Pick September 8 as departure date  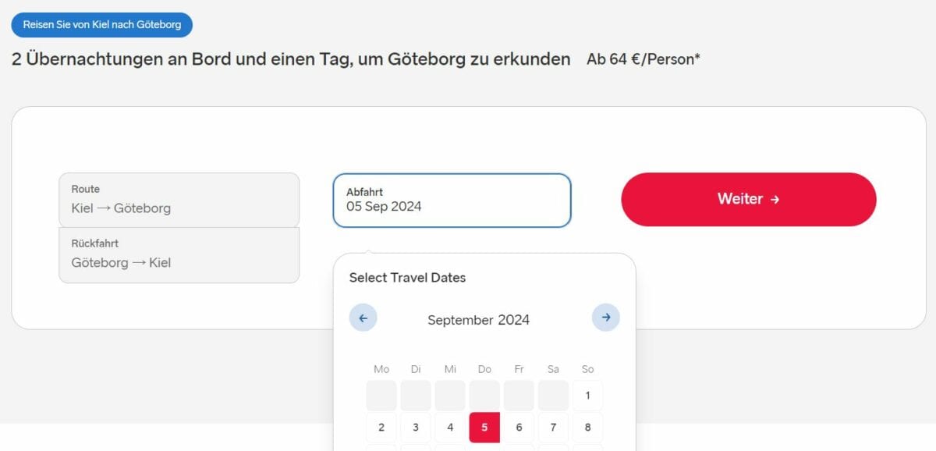[x=587, y=427]
